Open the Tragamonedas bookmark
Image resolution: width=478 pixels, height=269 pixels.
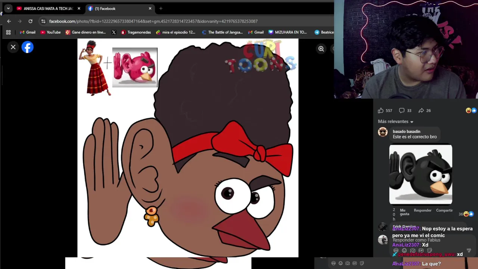[x=136, y=32]
